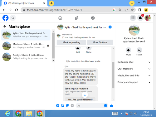The image size is (156, 117).
Task: Go back from Marketplace using the arrow
Action: pyautogui.click(x=5, y=27)
